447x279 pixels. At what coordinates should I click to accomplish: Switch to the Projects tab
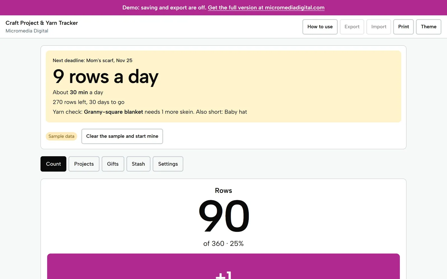(x=84, y=164)
